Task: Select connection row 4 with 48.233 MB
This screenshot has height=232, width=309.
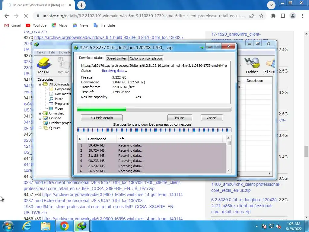Action: tap(151, 161)
